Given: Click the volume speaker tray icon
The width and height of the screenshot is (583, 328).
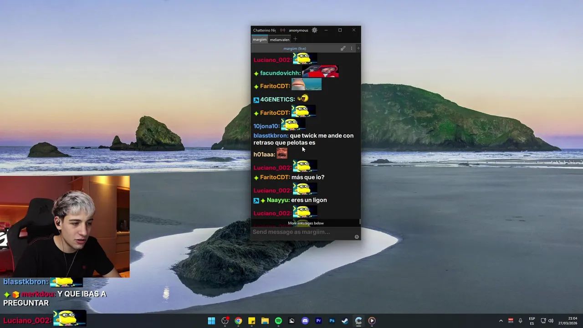Looking at the screenshot, I should click(551, 321).
